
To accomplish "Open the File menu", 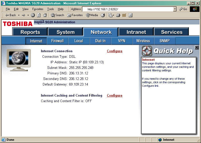I will 8,9.
